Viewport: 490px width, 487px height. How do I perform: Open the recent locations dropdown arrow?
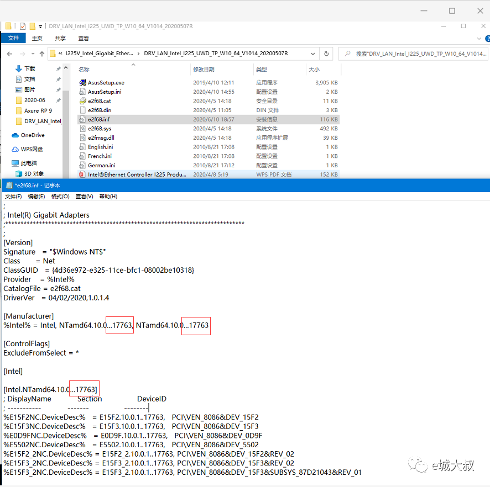click(x=33, y=54)
